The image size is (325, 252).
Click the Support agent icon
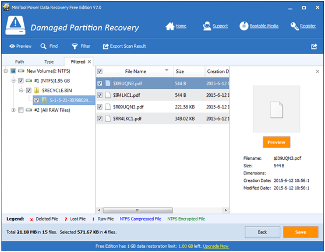[207, 26]
